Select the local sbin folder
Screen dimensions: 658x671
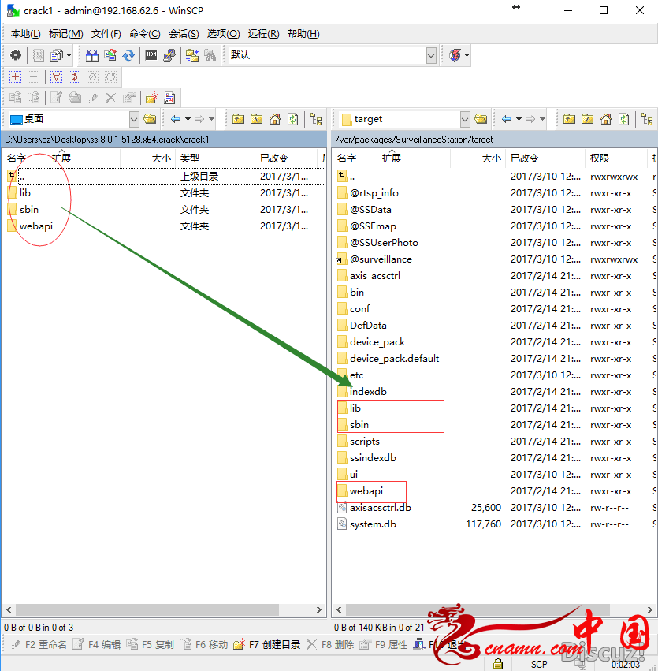pos(29,209)
